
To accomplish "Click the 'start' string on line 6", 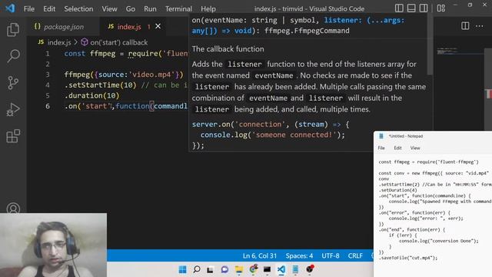I will point(96,106).
